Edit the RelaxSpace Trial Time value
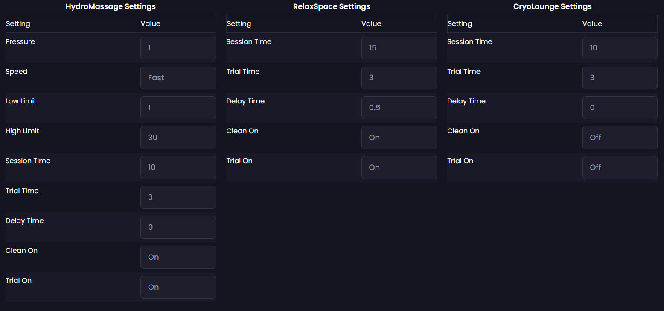Viewport: 664px width, 311px height. [x=399, y=78]
